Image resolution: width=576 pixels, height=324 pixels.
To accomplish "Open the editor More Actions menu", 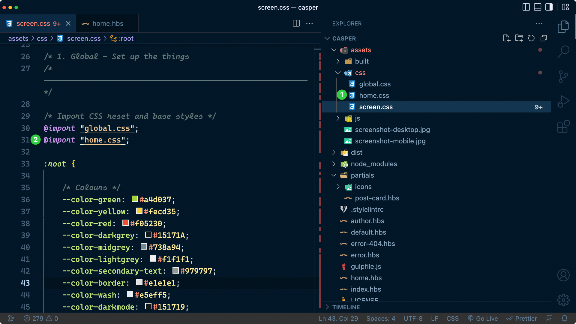I will (x=310, y=23).
